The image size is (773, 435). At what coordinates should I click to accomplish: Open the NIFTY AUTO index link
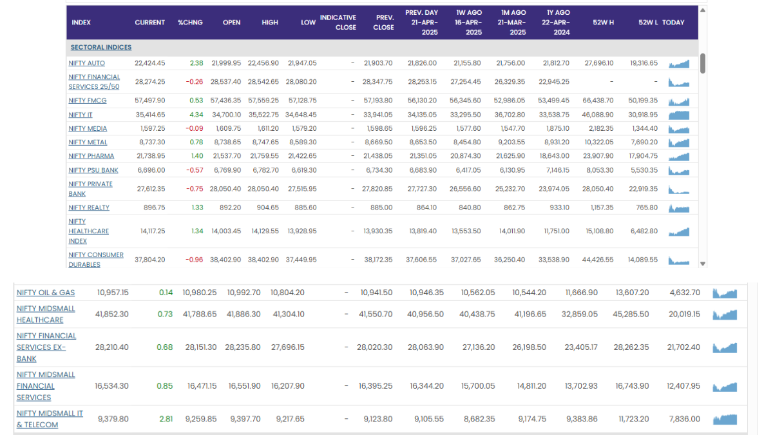pyautogui.click(x=87, y=63)
